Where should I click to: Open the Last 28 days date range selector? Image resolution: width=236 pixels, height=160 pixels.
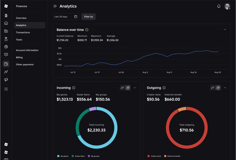(x=66, y=17)
